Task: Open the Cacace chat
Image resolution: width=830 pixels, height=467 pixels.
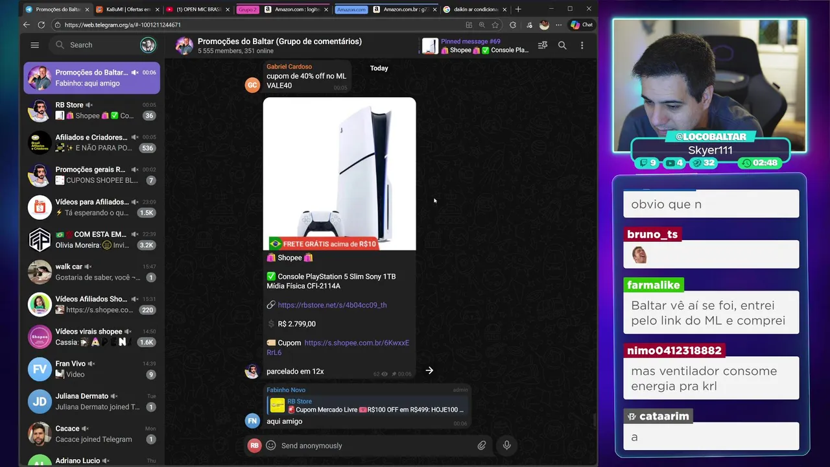Action: tap(92, 434)
